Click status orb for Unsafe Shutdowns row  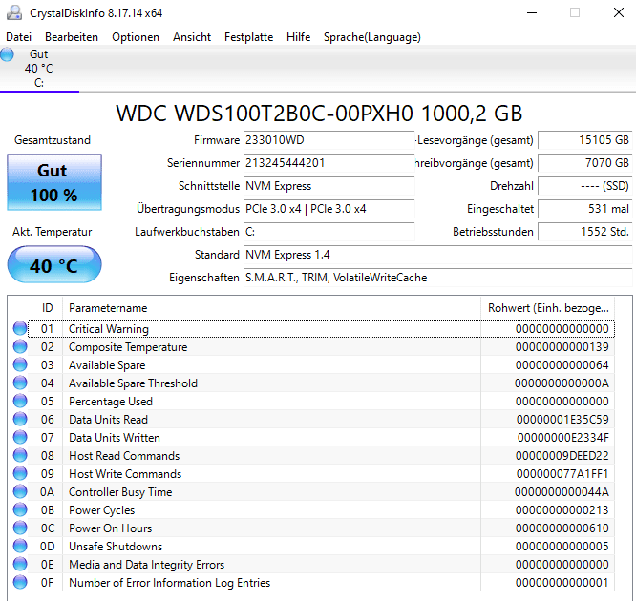click(x=20, y=546)
